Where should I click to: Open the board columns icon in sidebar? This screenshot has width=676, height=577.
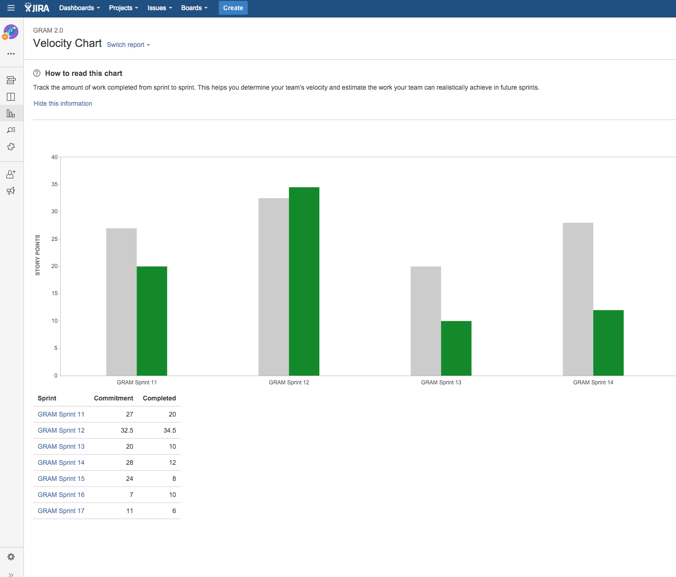click(11, 97)
